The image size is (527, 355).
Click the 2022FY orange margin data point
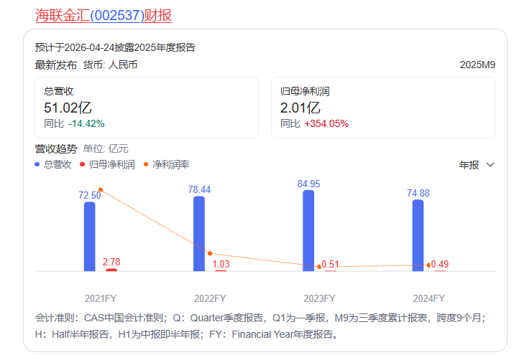click(x=210, y=253)
